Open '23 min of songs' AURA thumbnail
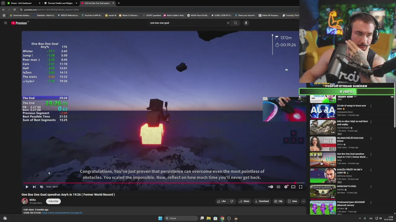 pos(323,111)
